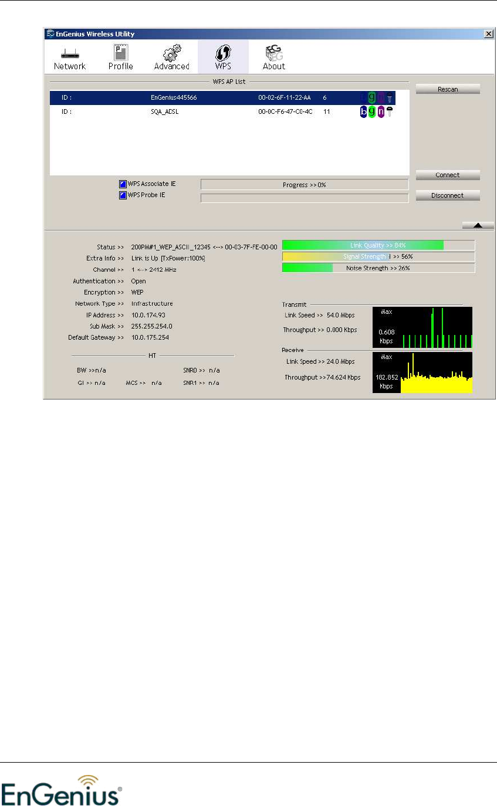Click the Noise Strength 26% bar
The image size is (497, 809).
point(378,268)
